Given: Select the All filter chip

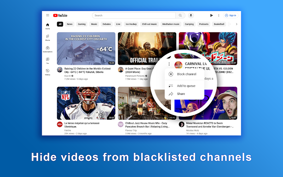Looking at the screenshot, I should (x=60, y=24).
